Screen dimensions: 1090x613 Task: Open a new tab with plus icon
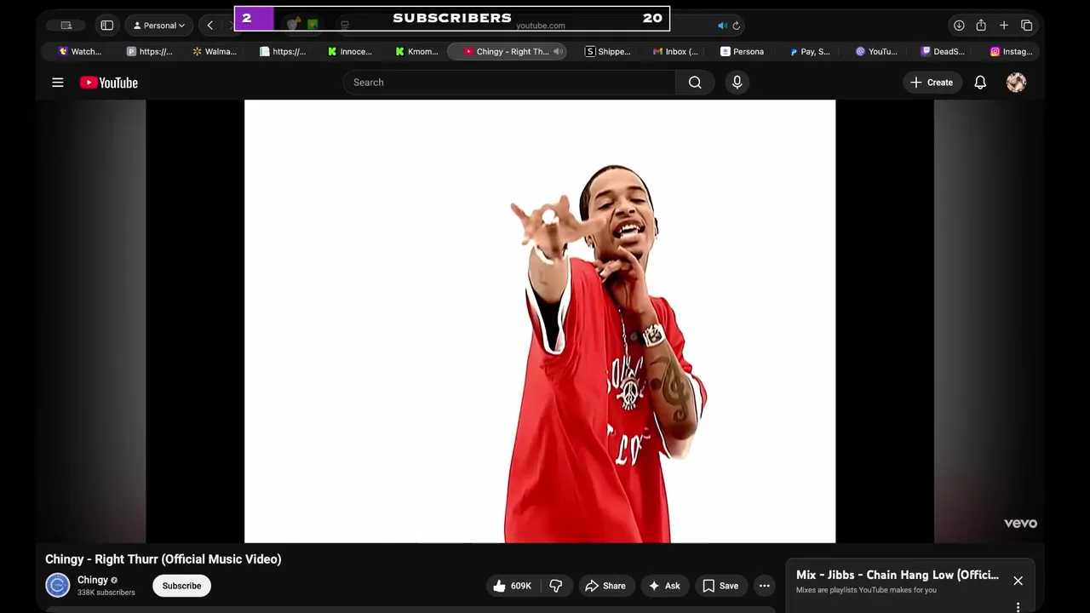click(1004, 26)
